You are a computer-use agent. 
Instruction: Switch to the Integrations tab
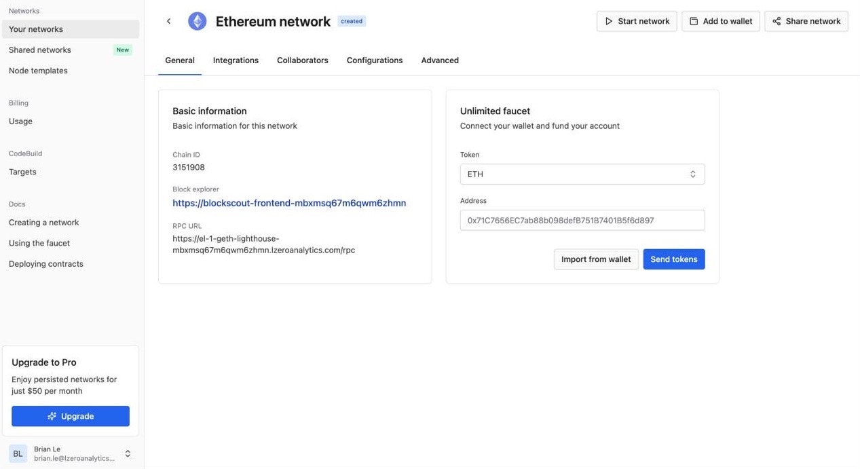236,60
